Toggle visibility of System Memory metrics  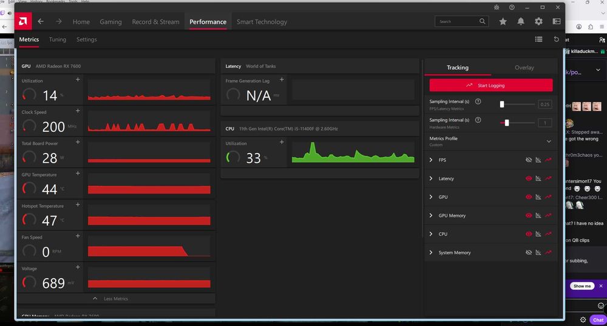[529, 253]
